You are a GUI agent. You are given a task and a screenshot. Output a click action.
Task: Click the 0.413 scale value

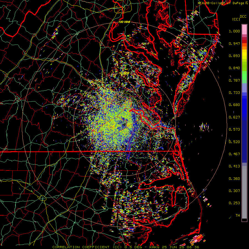(234, 166)
